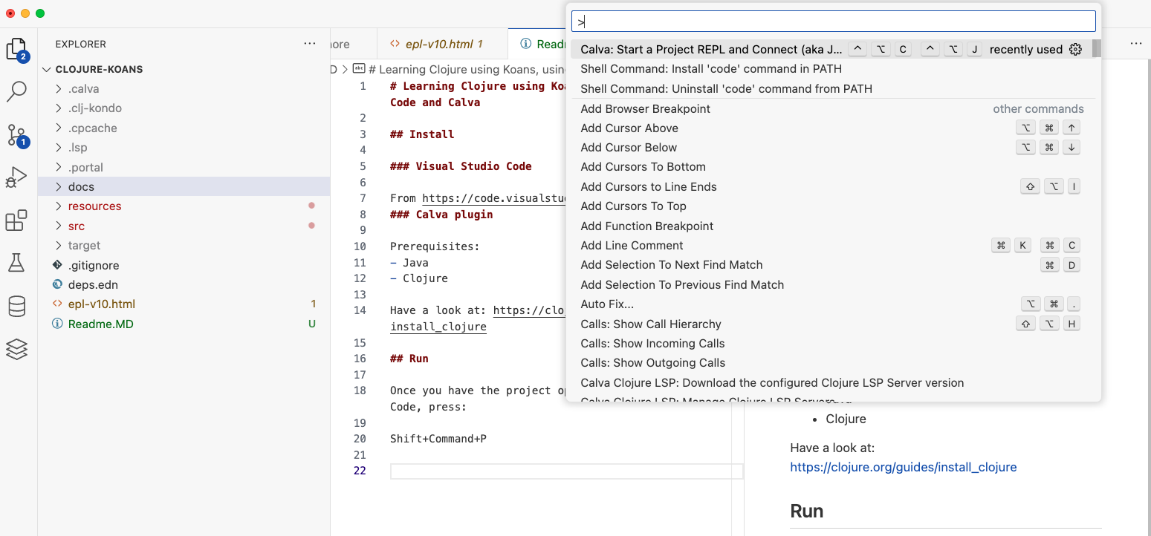
Task: Configure keybinding gear for Calva REPL command
Action: [1075, 50]
